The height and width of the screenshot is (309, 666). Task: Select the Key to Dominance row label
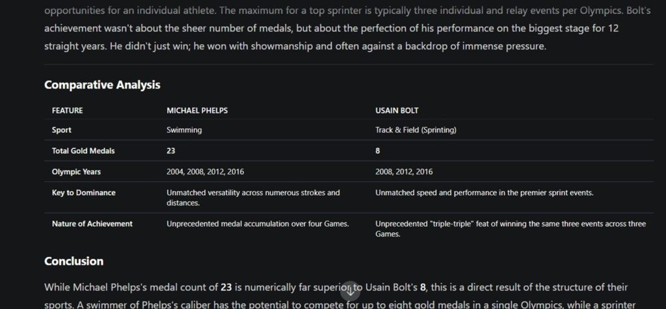point(84,193)
